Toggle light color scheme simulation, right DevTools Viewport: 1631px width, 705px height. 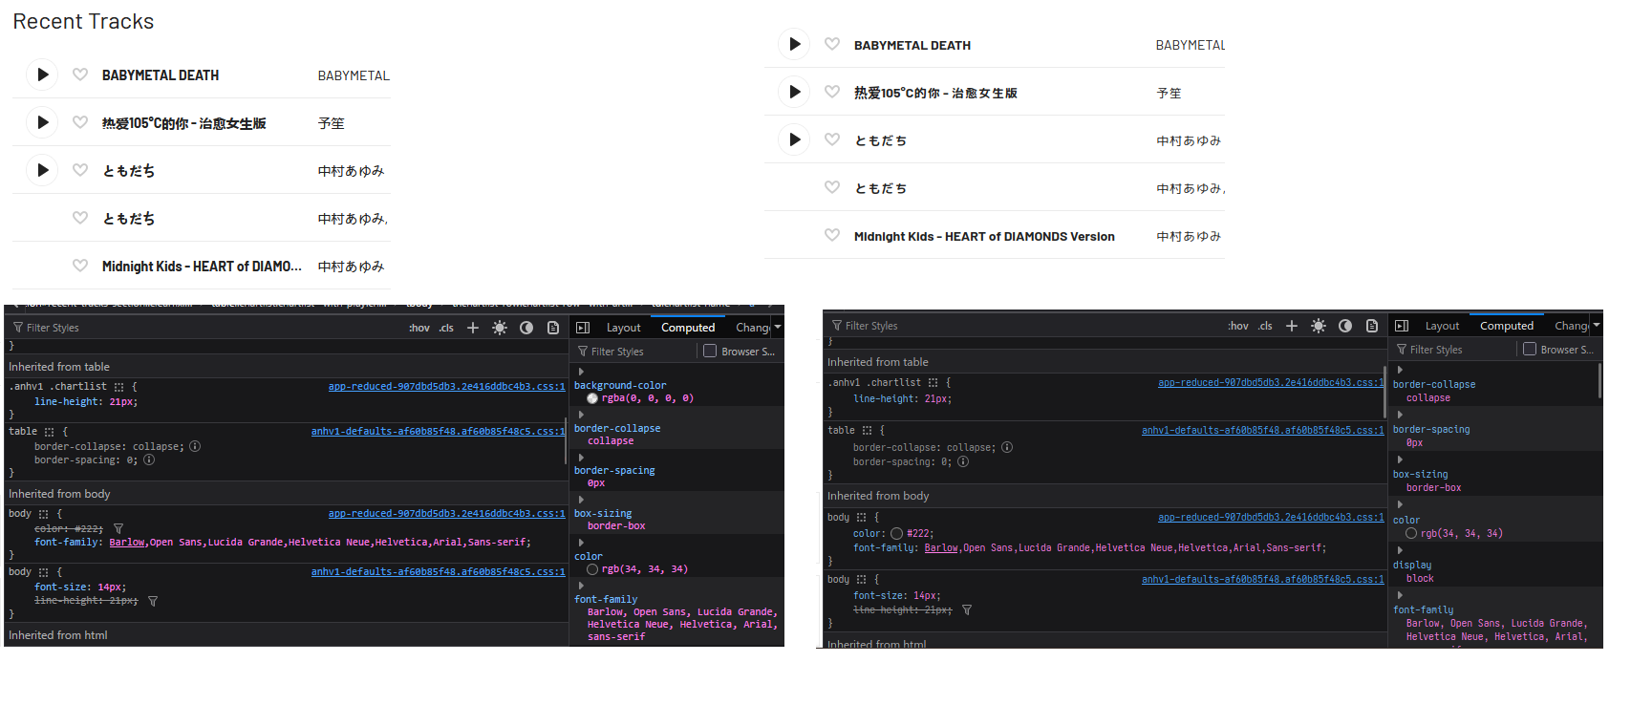click(1319, 326)
